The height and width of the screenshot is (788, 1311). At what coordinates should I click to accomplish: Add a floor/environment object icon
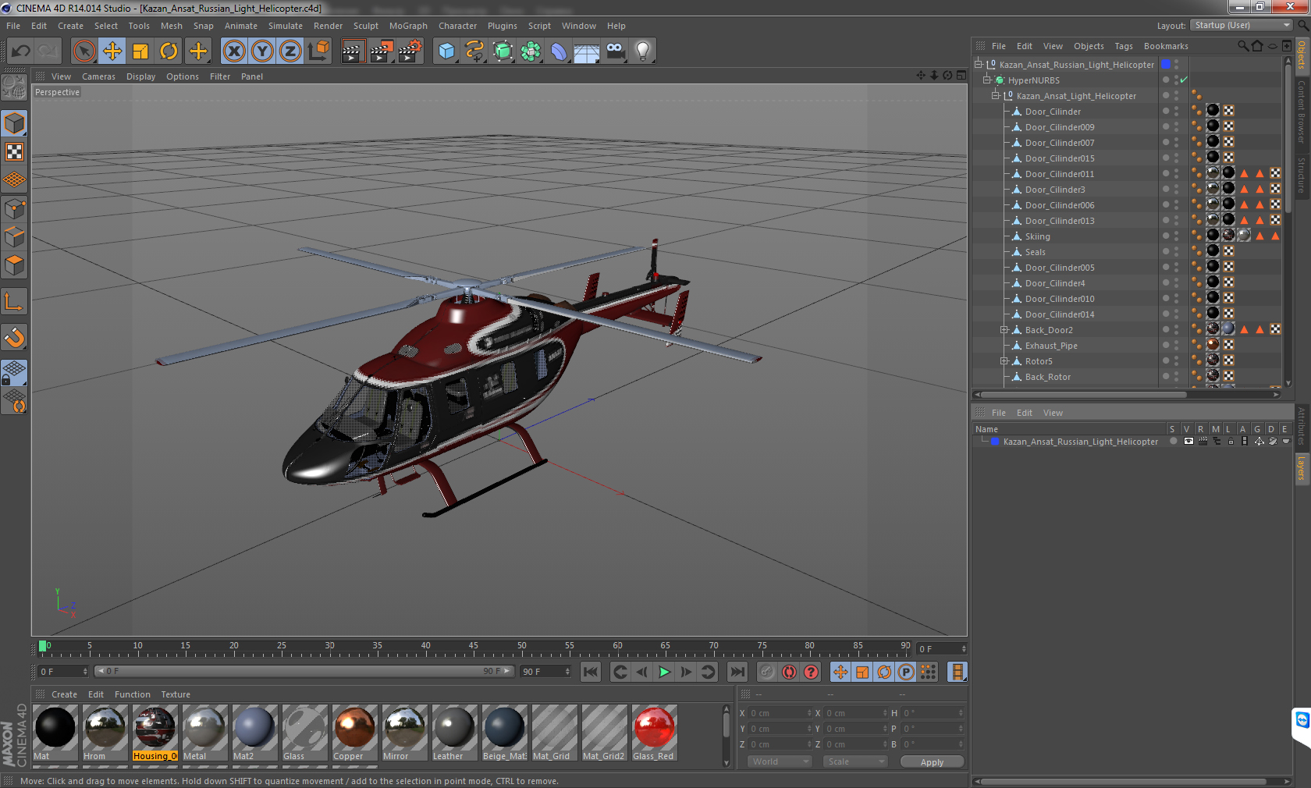[587, 51]
